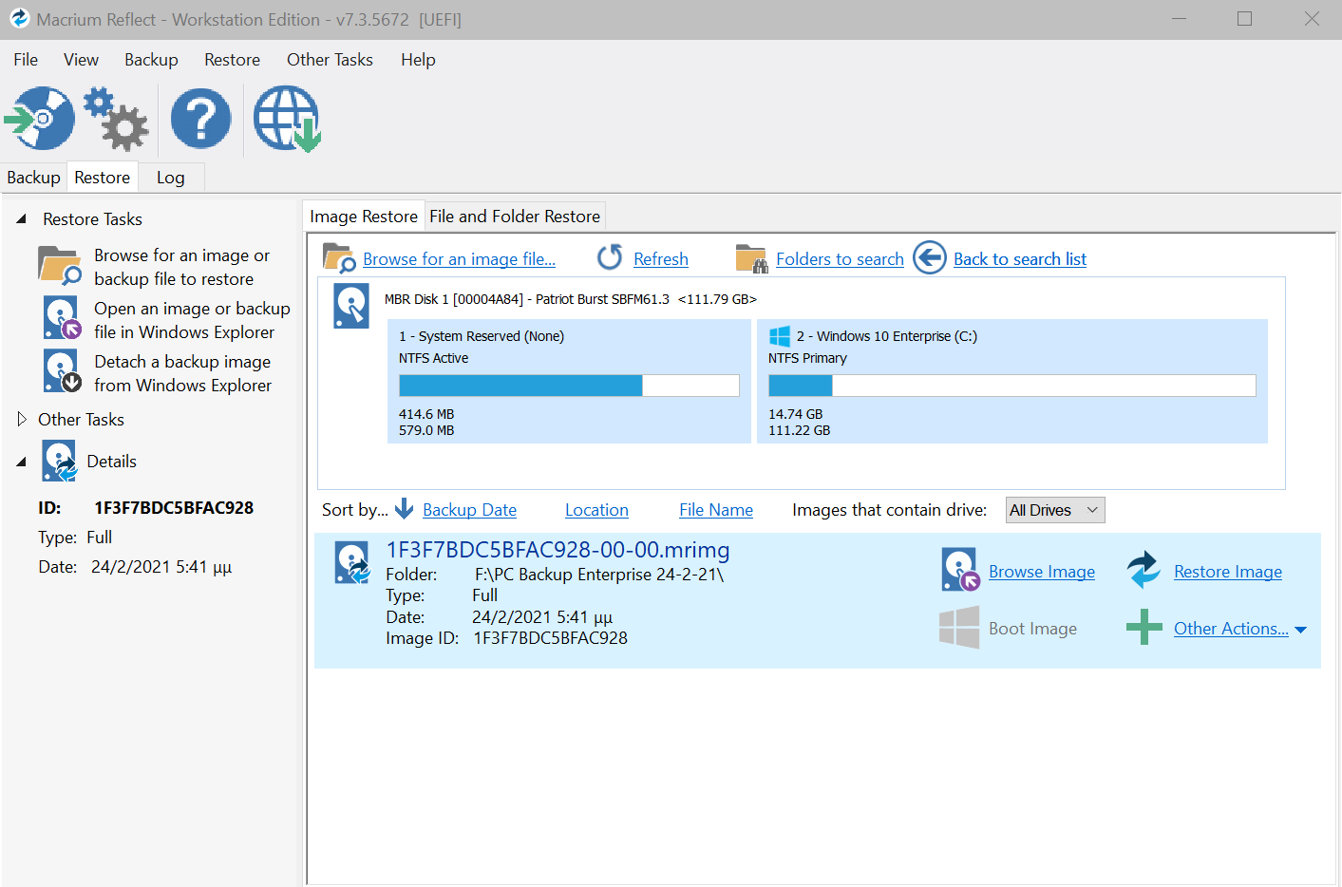Switch to the Restore tab
1342x887 pixels.
pyautogui.click(x=103, y=178)
